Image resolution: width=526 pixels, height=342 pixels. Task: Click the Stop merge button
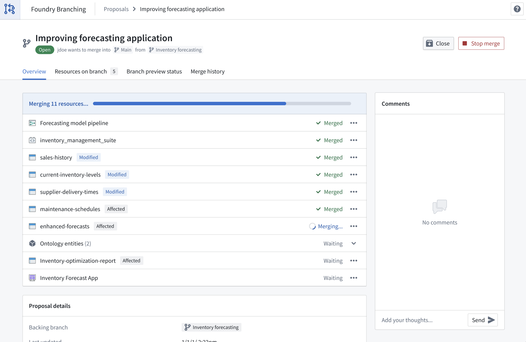[x=481, y=44]
